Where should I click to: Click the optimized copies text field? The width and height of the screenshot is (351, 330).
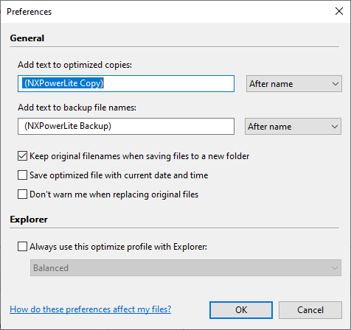tap(126, 83)
